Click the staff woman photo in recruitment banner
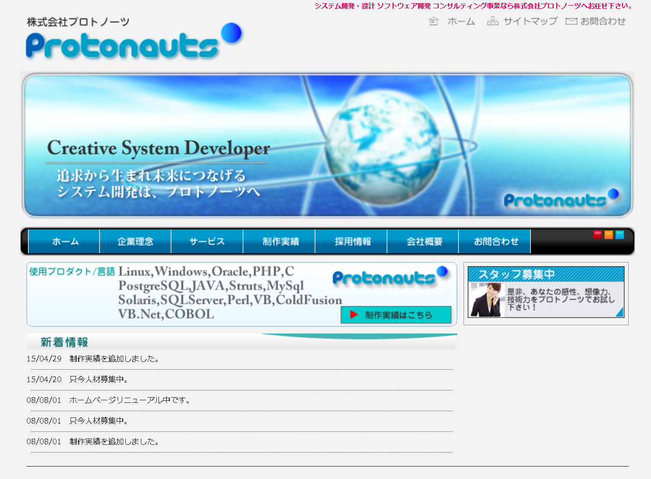Screen dimensions: 651x479 [x=487, y=300]
